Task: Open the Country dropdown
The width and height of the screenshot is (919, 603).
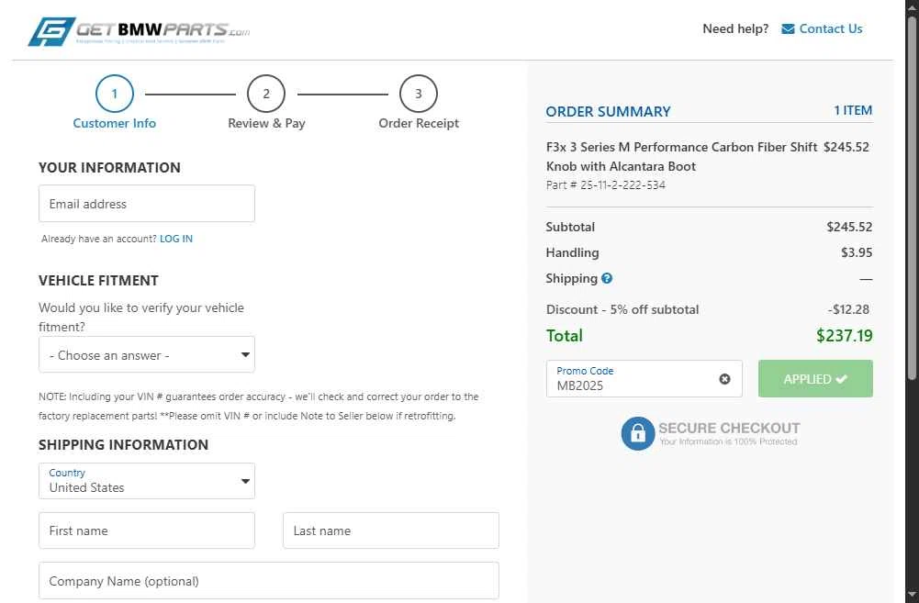Action: pos(147,481)
